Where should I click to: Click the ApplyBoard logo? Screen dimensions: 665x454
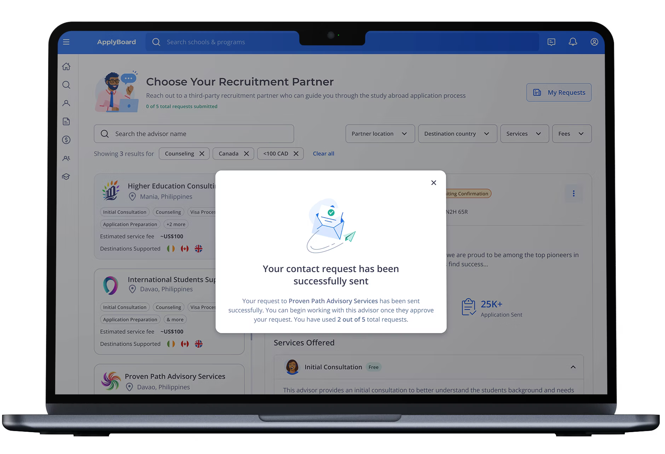116,42
